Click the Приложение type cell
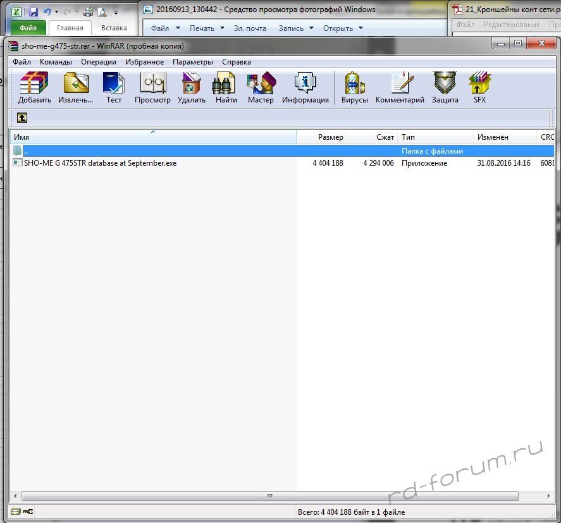Viewport: 561px width, 523px height. coord(424,163)
